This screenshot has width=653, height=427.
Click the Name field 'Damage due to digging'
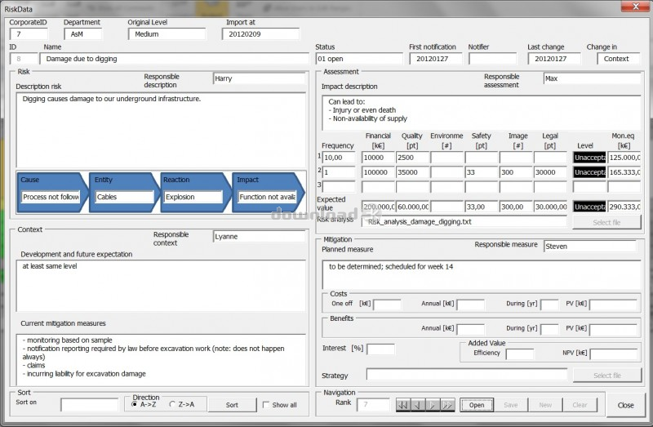(175, 59)
